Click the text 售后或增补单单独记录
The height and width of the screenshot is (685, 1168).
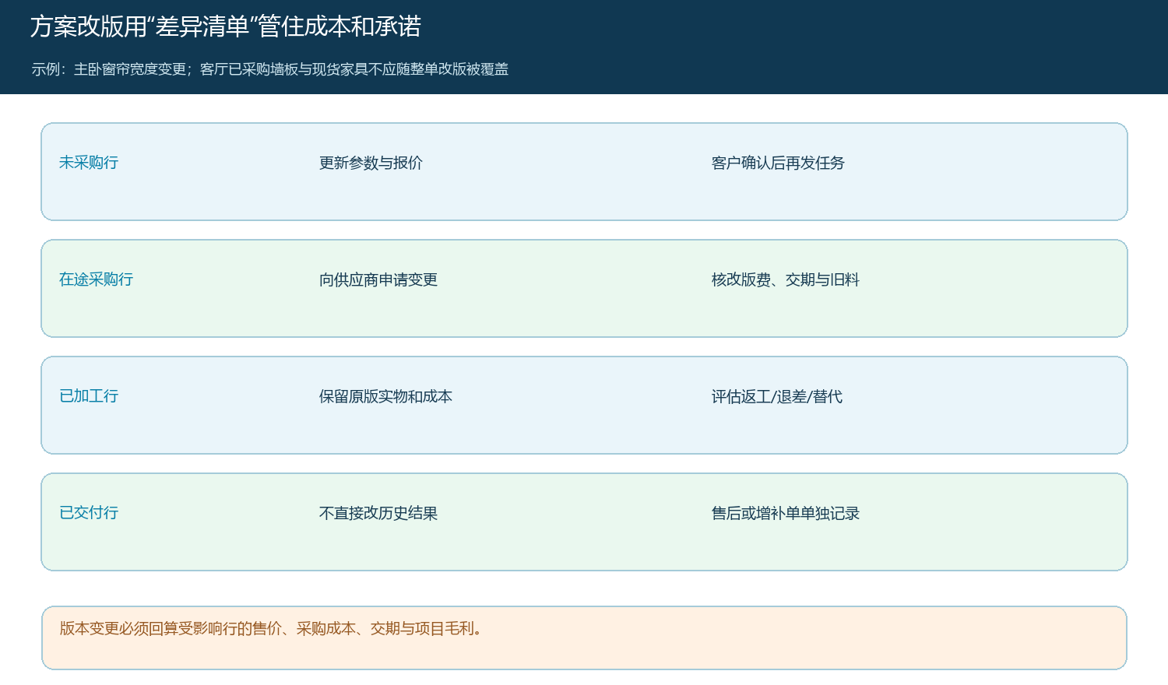786,513
